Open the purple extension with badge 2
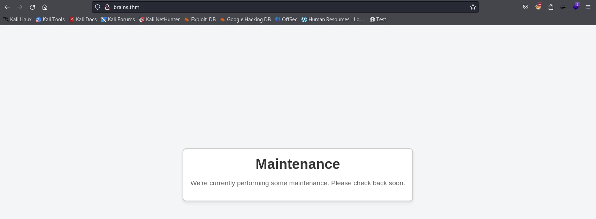Screen dimensions: 596x219 [576, 7]
